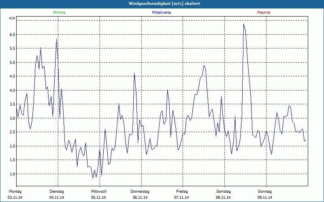The width and height of the screenshot is (324, 202).
Task: Click the Samstag day label
Action: (224, 191)
